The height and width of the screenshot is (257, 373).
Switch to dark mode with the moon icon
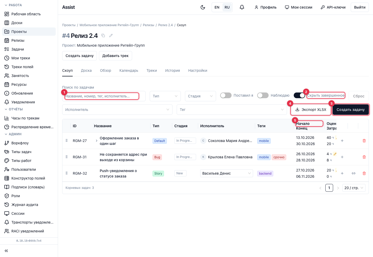coord(203,7)
